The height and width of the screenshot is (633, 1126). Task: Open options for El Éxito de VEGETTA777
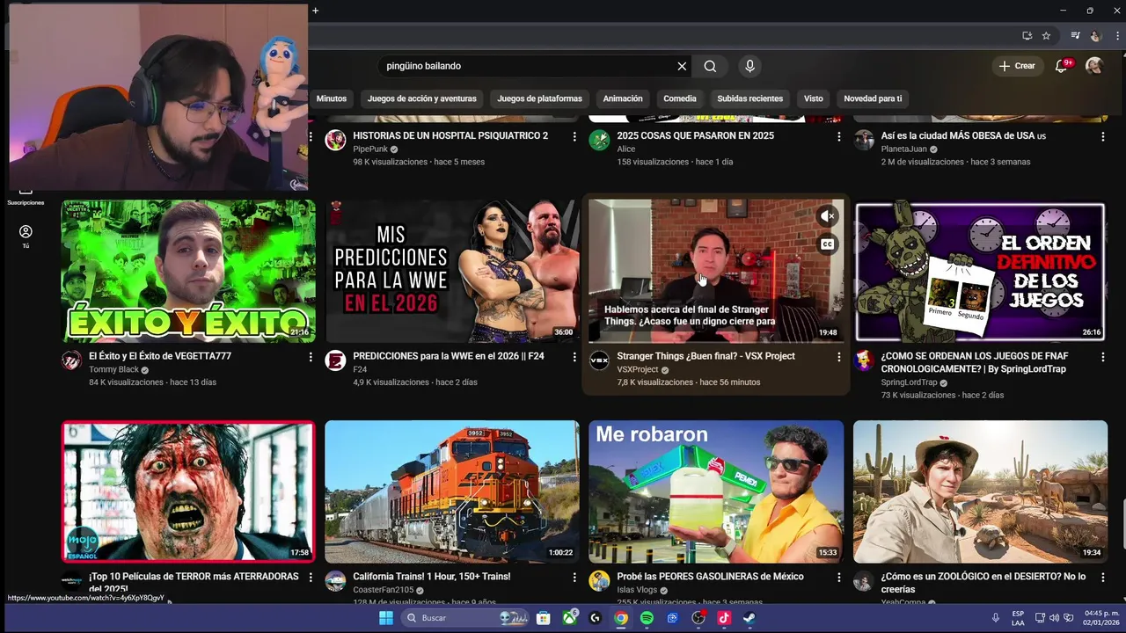(311, 357)
